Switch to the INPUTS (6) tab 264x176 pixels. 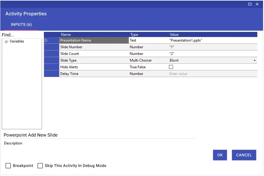point(21,25)
